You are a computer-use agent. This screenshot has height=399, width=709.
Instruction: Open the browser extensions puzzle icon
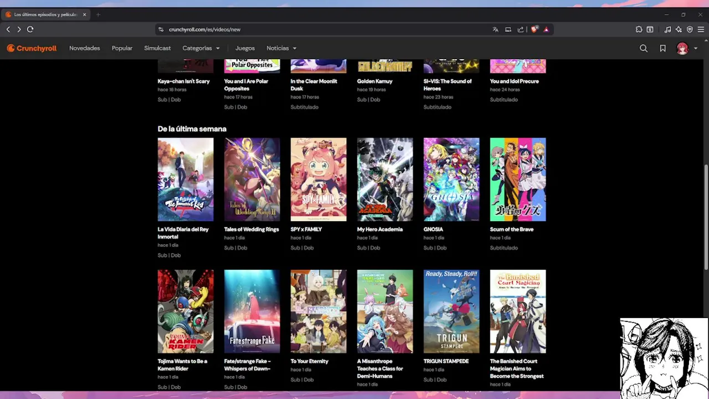point(639,29)
